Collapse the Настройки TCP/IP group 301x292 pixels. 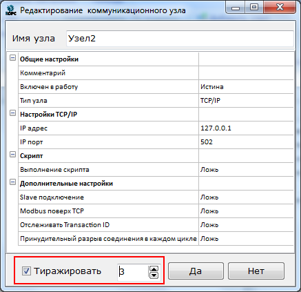12,113
